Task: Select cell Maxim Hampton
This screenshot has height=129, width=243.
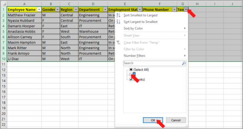Action: click(24, 43)
